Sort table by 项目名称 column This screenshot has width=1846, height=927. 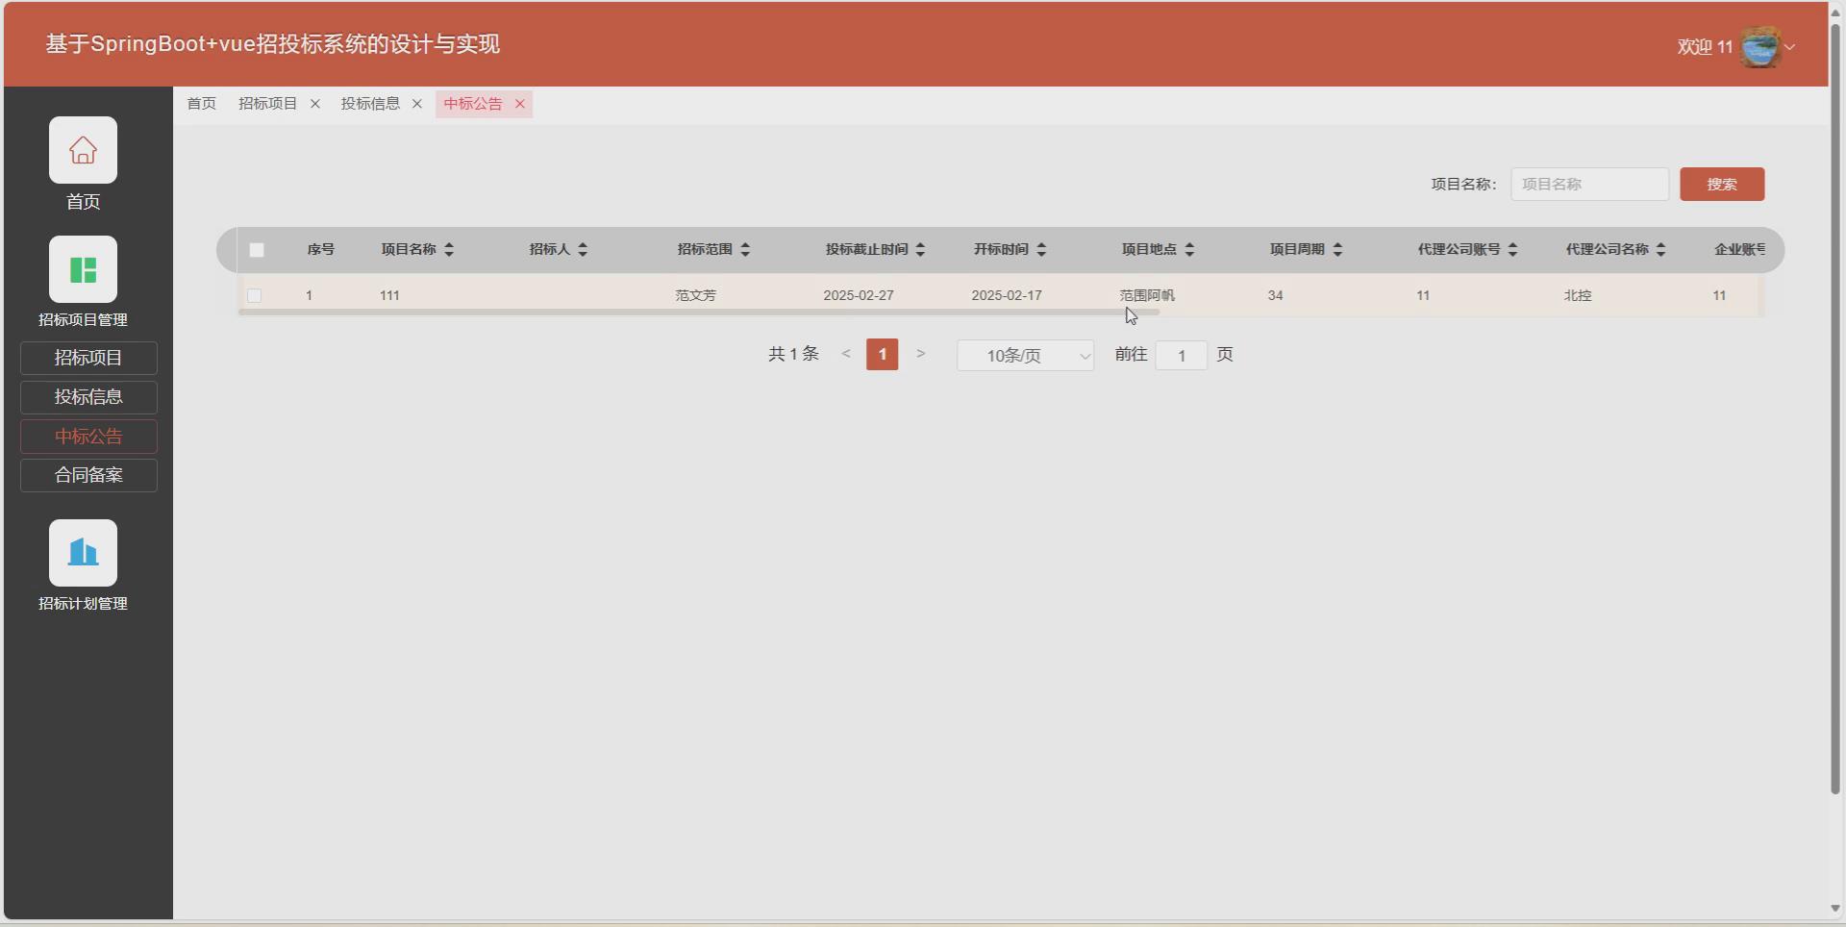point(449,249)
